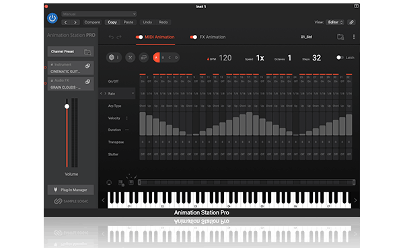Toggle the Latch switch
The image size is (403, 248).
point(340,58)
